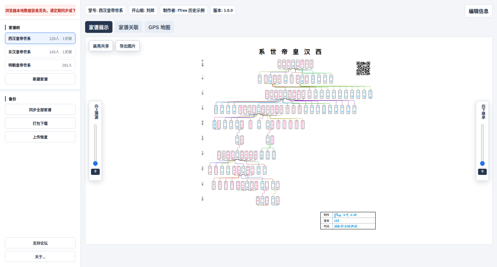Screen dimensions: 497x267
Task: Click the 开山祖: 刘邦 label
Action: pos(143,10)
